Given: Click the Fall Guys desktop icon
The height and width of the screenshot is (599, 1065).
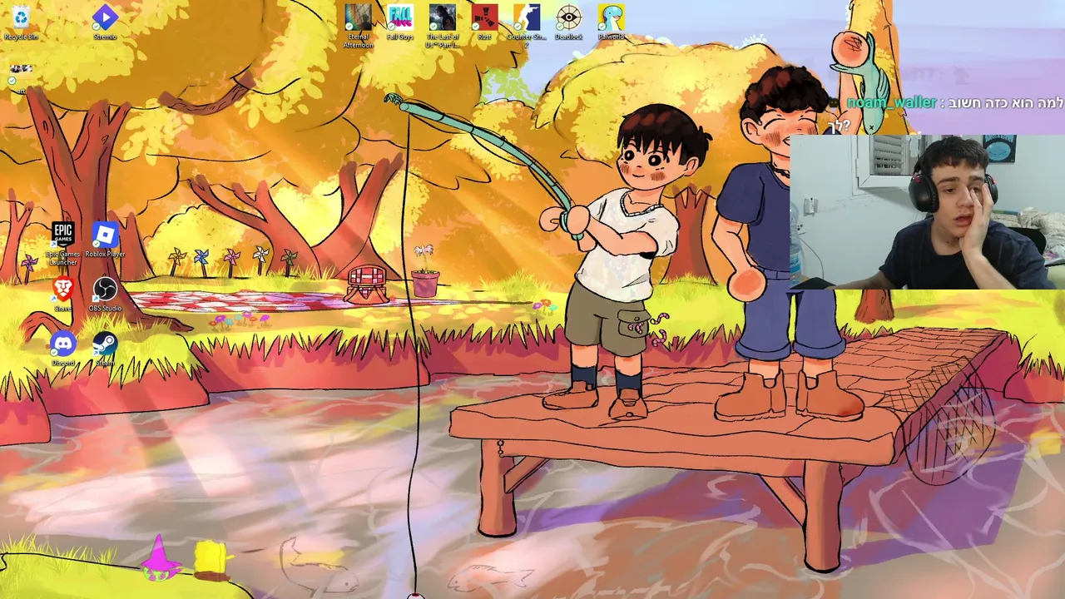Looking at the screenshot, I should (x=400, y=22).
